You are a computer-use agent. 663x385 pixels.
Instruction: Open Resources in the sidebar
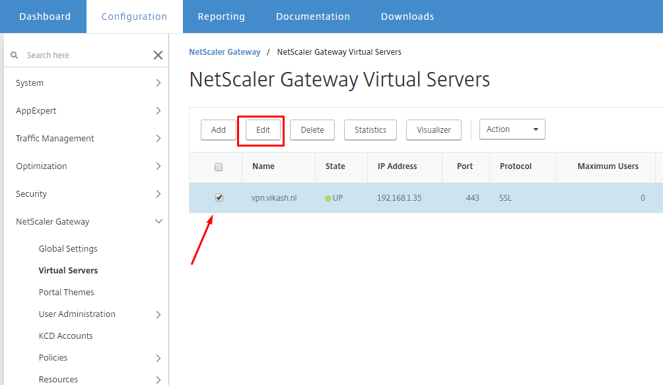(58, 380)
